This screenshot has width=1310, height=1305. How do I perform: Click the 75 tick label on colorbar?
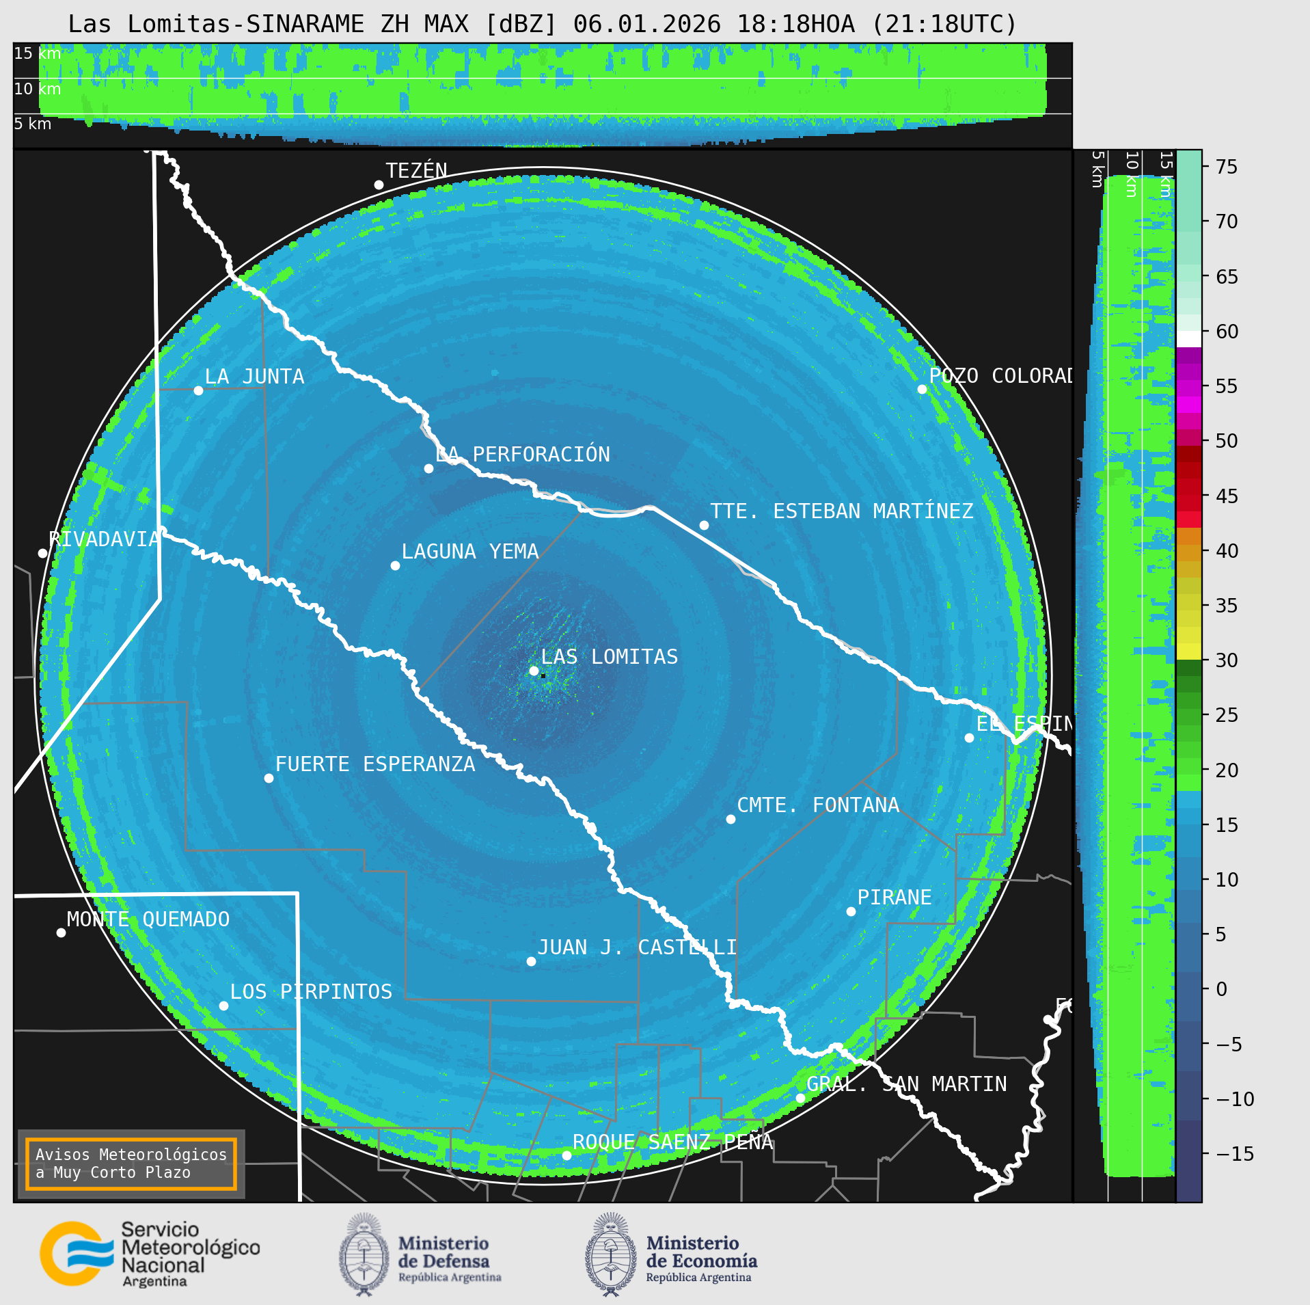pyautogui.click(x=1227, y=167)
